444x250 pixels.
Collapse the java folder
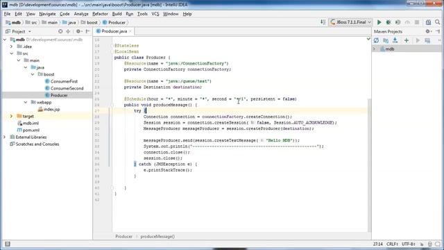pyautogui.click(x=26, y=67)
